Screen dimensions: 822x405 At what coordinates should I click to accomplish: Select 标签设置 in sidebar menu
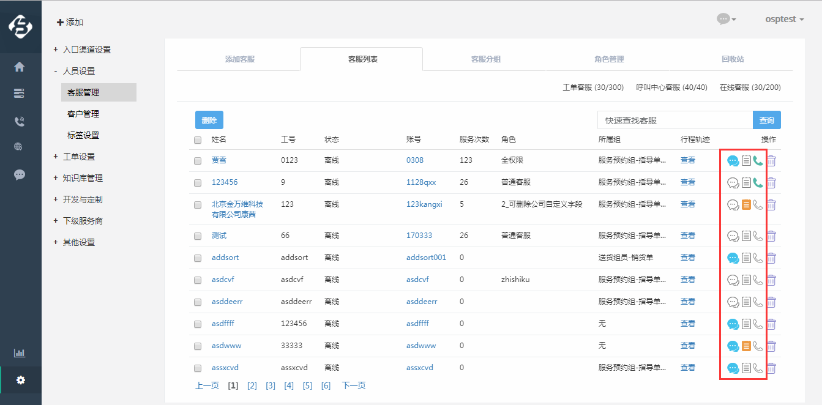pyautogui.click(x=83, y=135)
